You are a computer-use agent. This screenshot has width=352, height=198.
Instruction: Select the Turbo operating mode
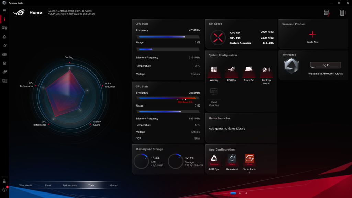click(x=91, y=185)
